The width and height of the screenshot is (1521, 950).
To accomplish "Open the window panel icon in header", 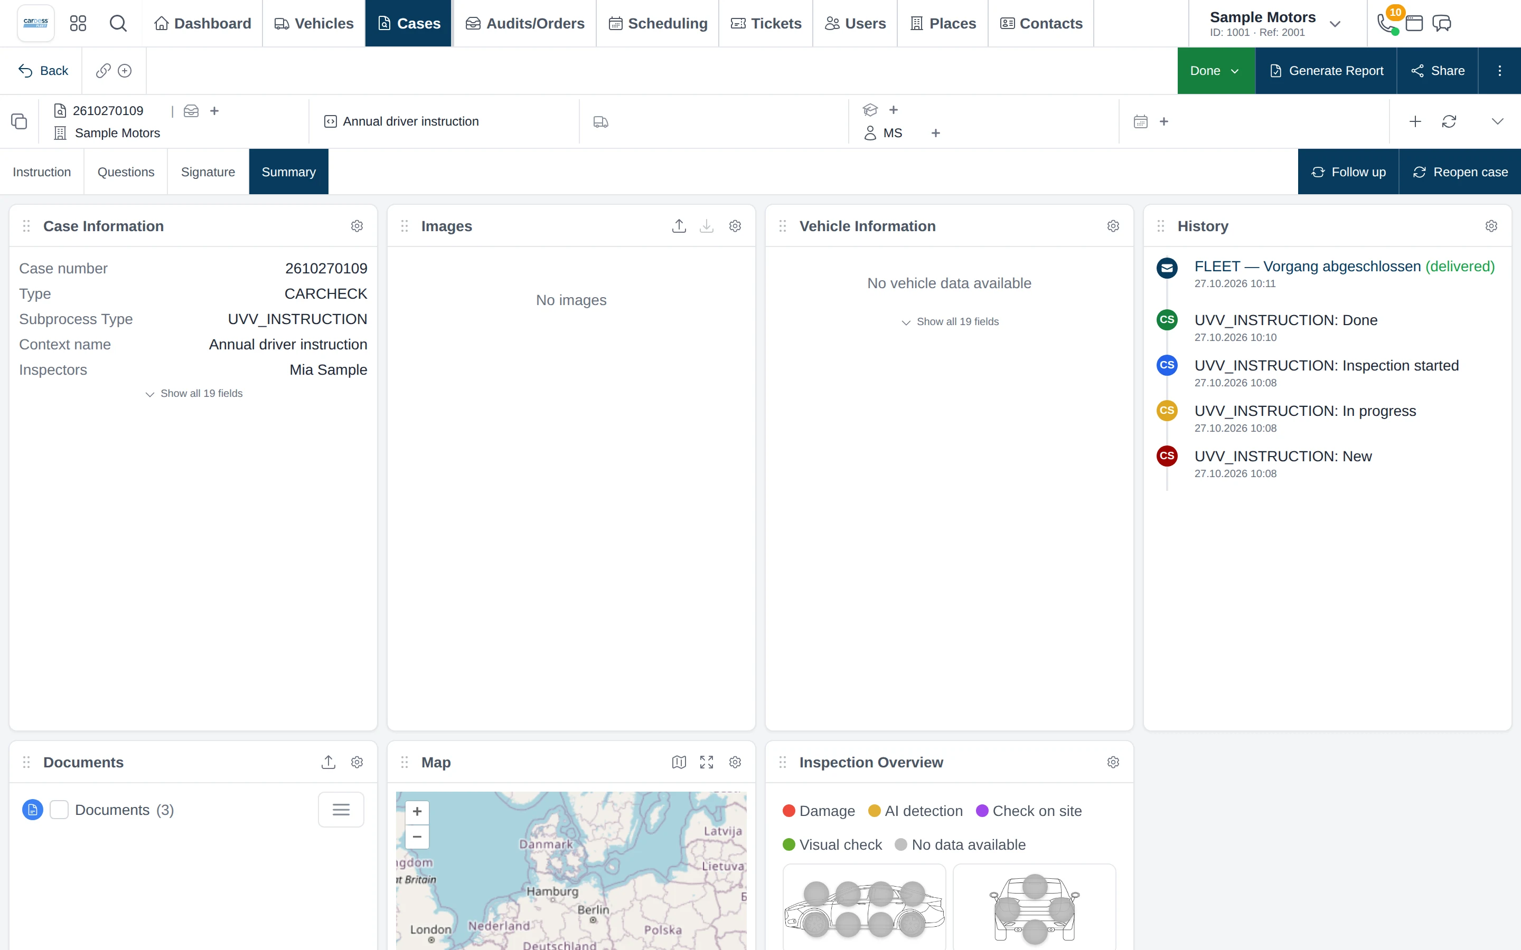I will (x=1414, y=23).
